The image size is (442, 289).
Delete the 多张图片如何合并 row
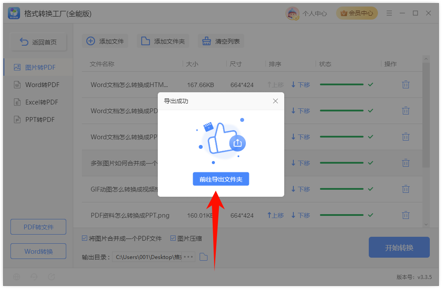406,163
